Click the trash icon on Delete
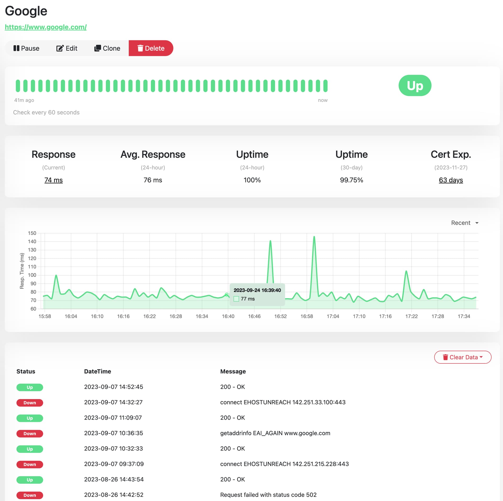The width and height of the screenshot is (503, 501). (x=140, y=48)
